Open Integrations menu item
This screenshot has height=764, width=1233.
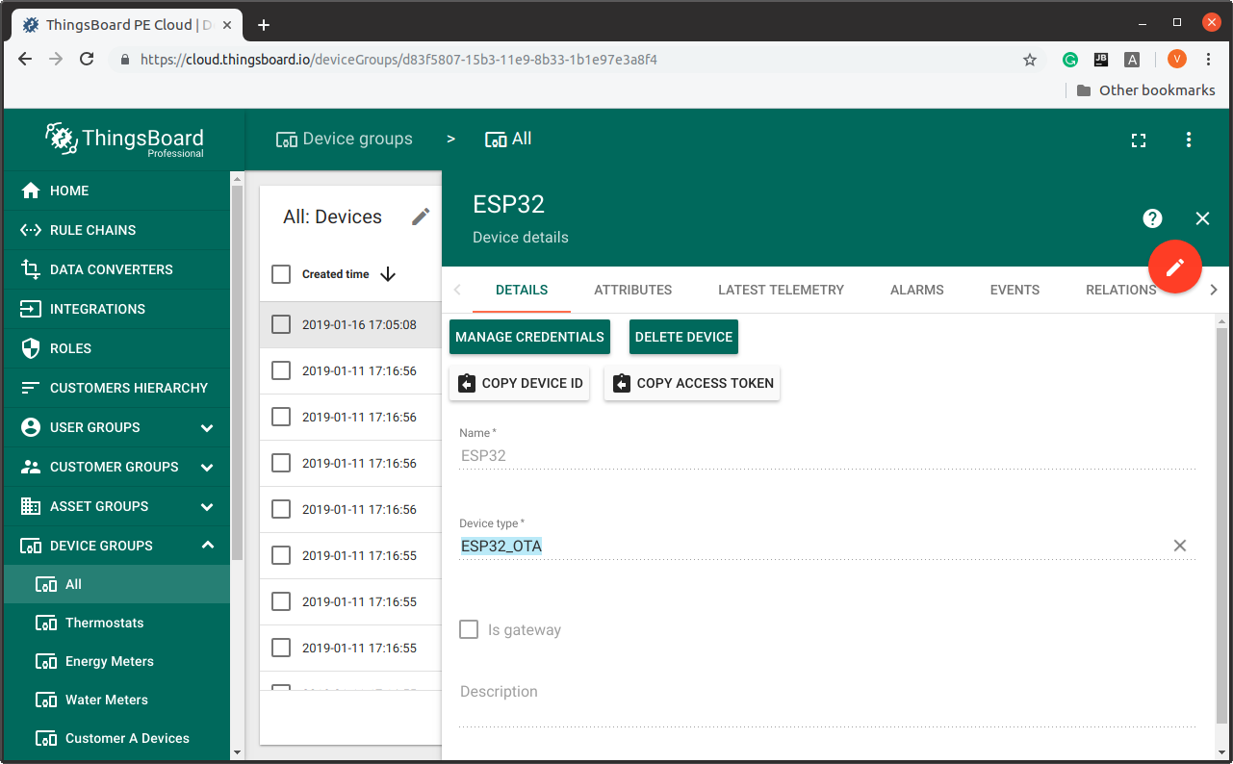pos(116,309)
